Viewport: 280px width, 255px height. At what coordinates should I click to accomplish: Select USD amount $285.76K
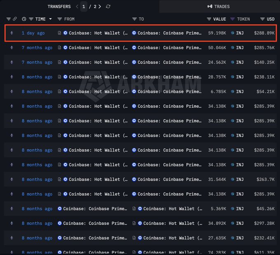(x=264, y=48)
